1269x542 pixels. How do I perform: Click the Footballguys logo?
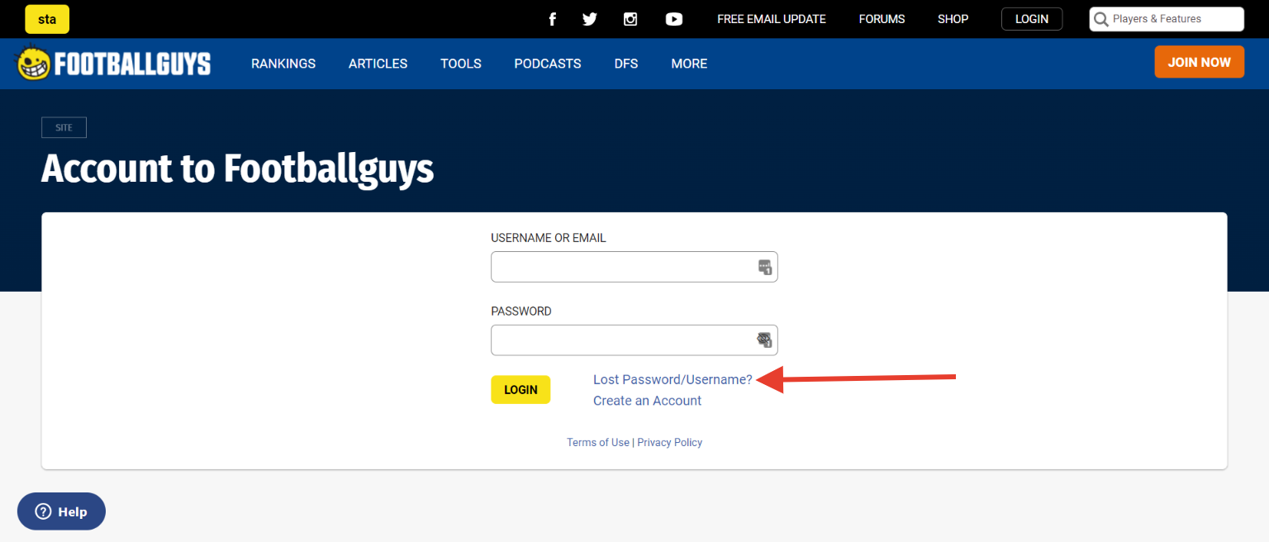click(114, 64)
